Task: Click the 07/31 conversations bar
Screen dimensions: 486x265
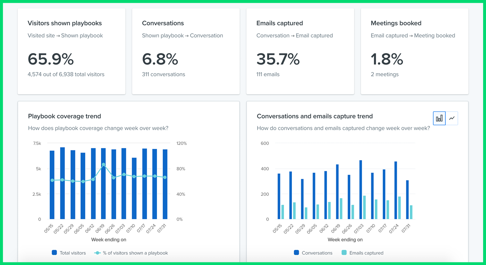Action: click(407, 200)
